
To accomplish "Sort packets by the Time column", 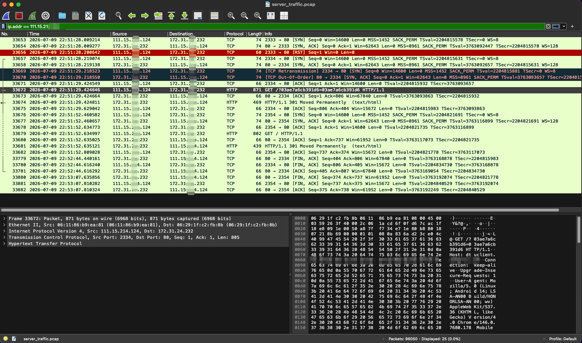I will pos(69,34).
